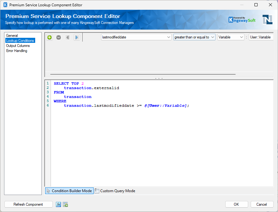Select the Lookup Conditions page
The width and height of the screenshot is (278, 212).
20,41
